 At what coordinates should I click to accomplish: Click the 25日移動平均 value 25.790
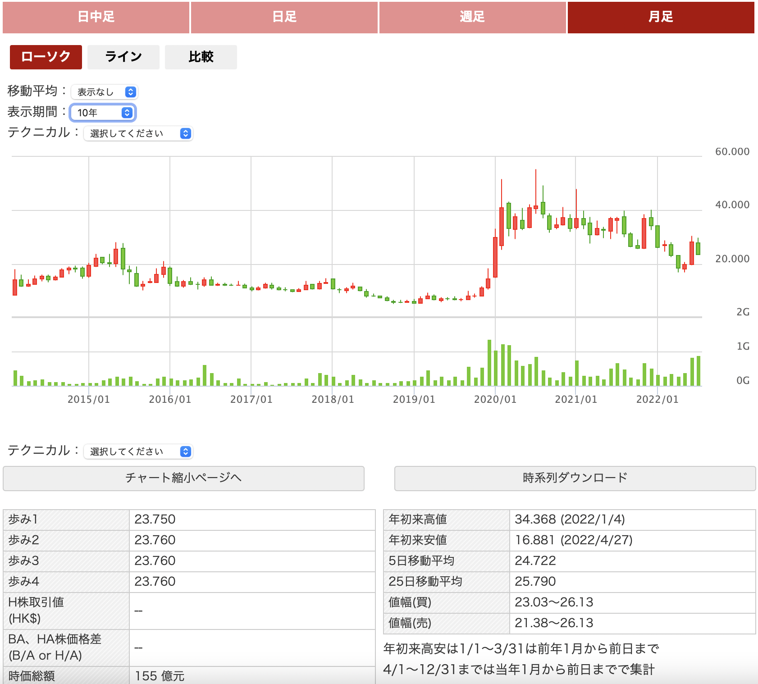click(x=535, y=582)
